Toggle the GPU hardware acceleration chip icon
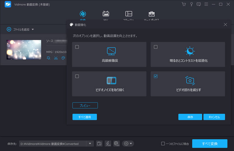The height and width of the screenshot is (151, 234). click(x=116, y=144)
